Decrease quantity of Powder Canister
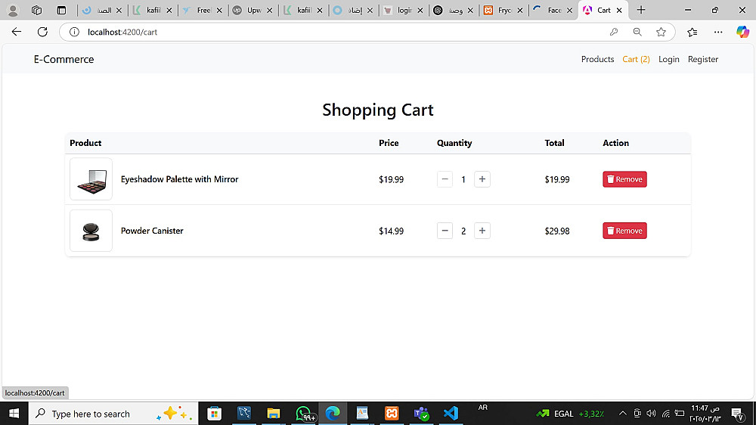 tap(445, 231)
